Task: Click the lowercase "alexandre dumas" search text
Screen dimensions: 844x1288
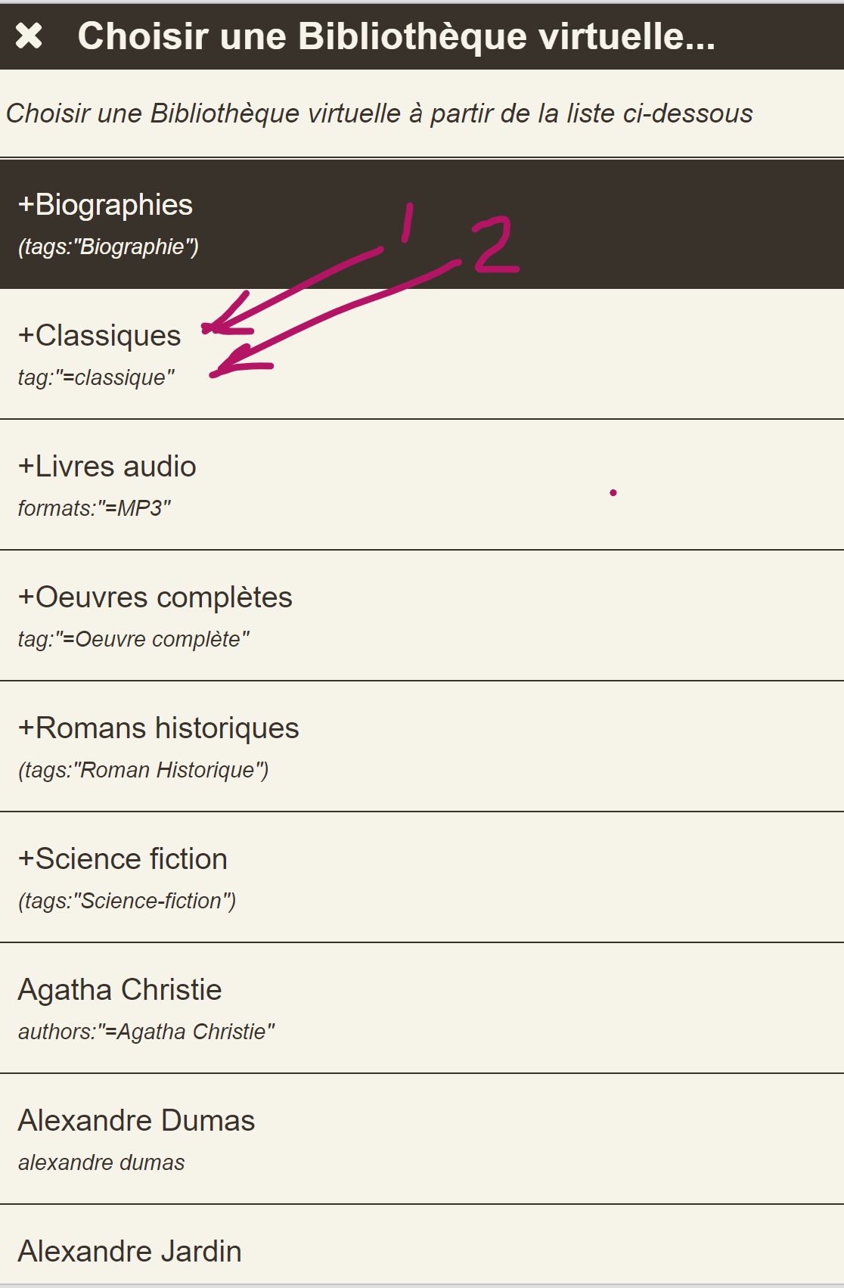Action: (x=101, y=1162)
